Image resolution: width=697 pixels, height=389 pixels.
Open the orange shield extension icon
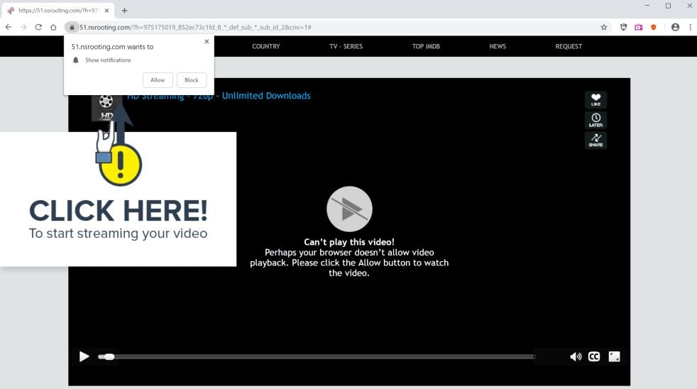654,27
